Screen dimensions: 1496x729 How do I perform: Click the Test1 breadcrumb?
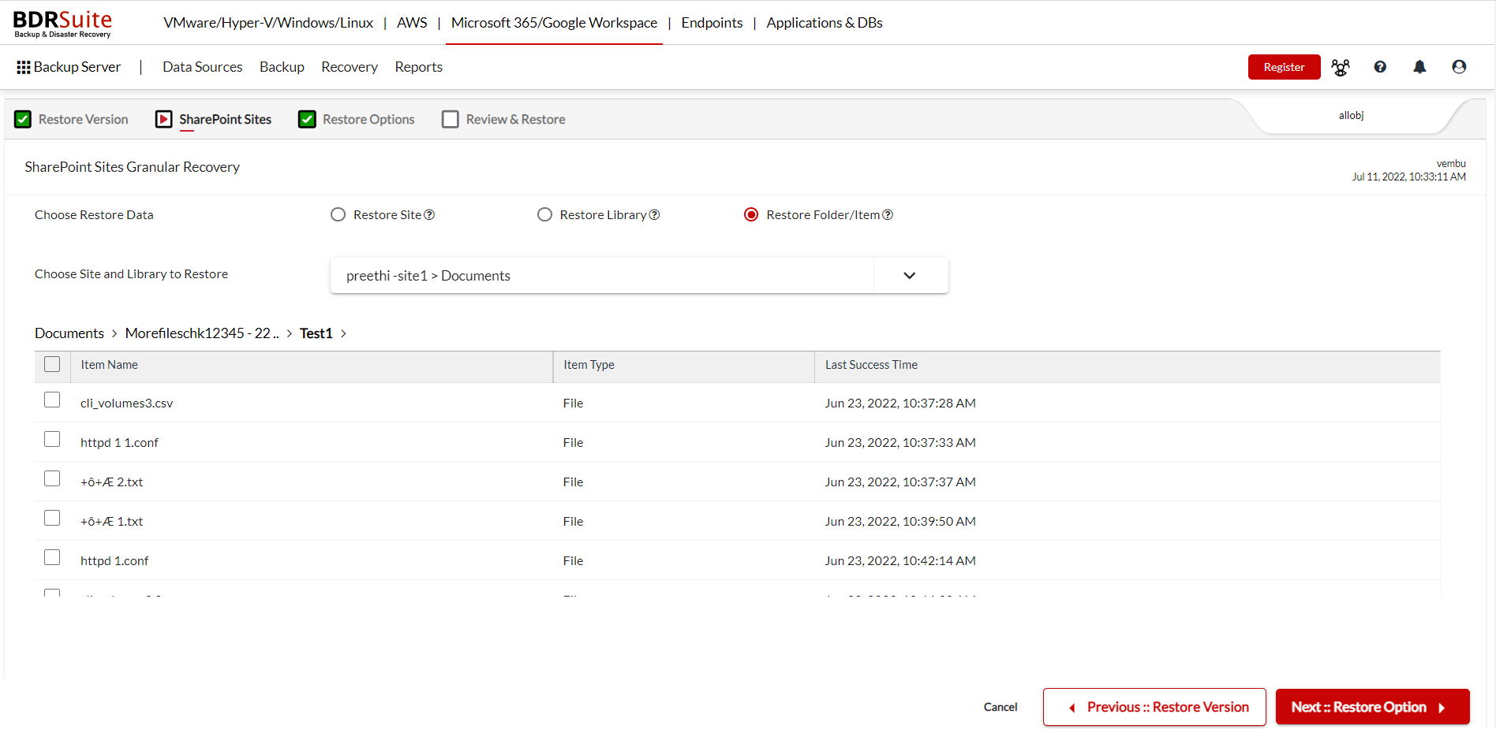316,333
